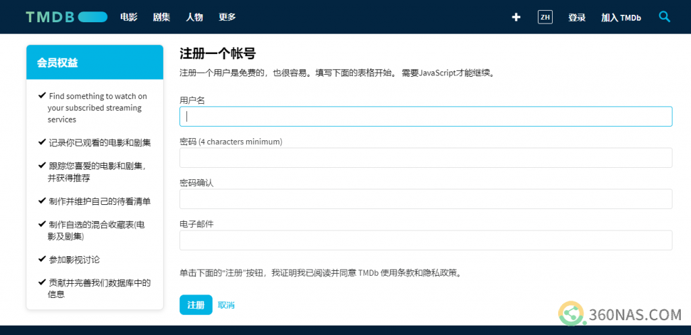Open the ZH language selector
Screen dimensions: 691x335
coord(545,17)
